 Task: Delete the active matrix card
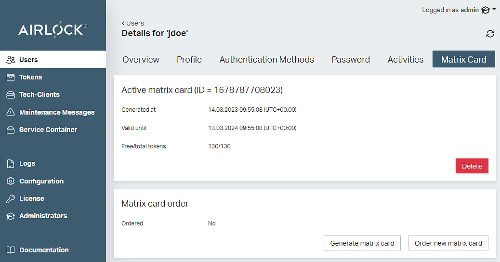click(472, 166)
